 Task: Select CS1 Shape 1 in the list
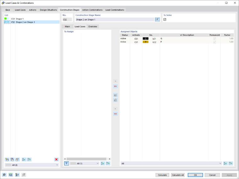(32, 19)
